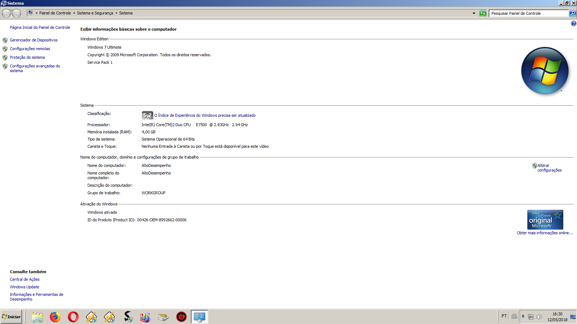Click the active Sistema window taskbar button
577x324 pixels.
pos(200,317)
